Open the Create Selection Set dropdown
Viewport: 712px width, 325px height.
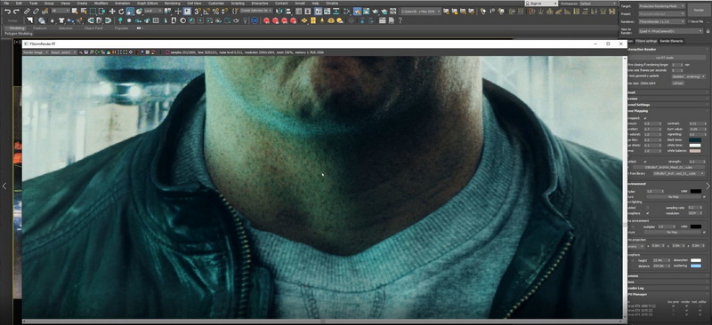point(256,11)
